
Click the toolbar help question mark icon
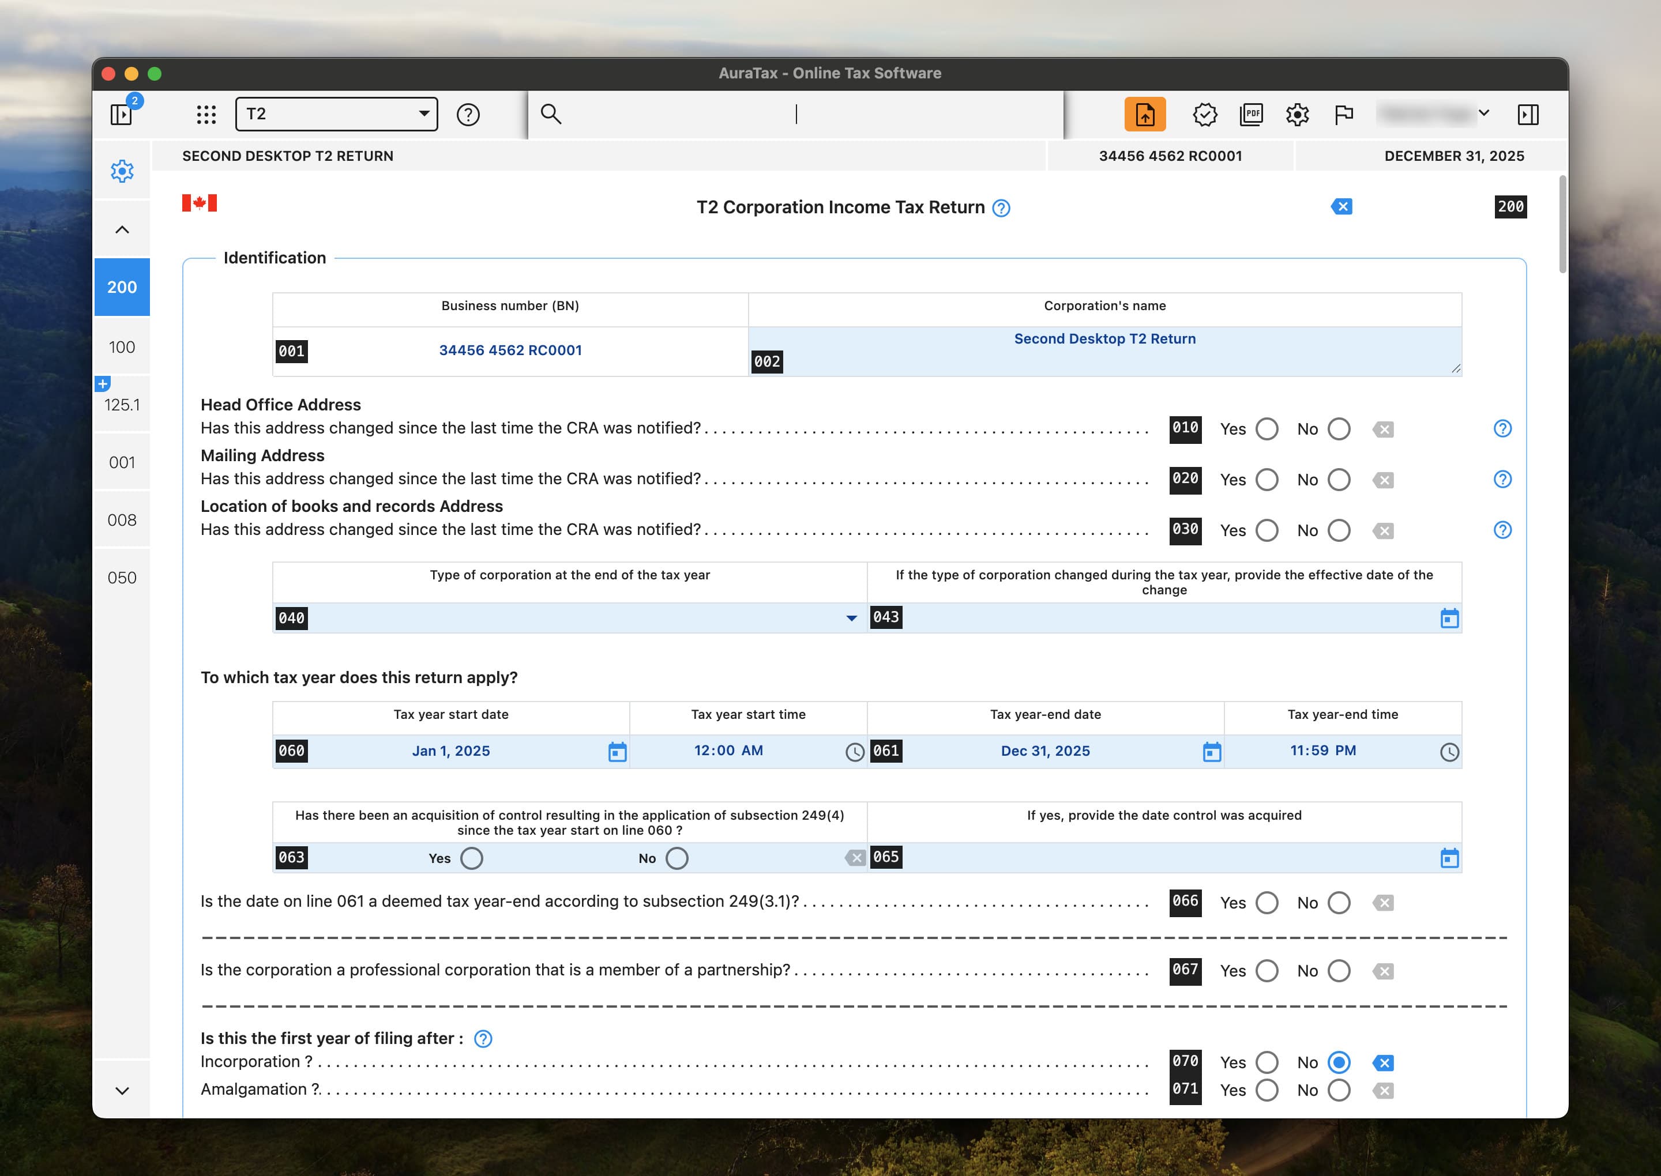point(468,114)
